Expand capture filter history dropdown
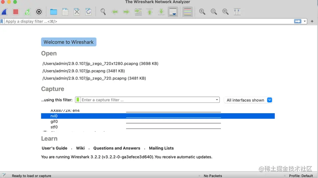 (217, 100)
